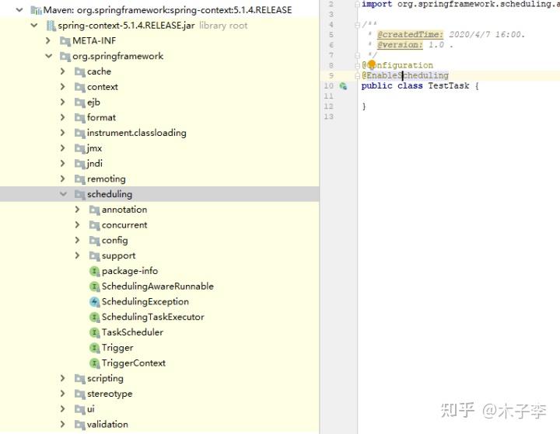
Task: Expand the META-INF folder
Action: [x=48, y=40]
